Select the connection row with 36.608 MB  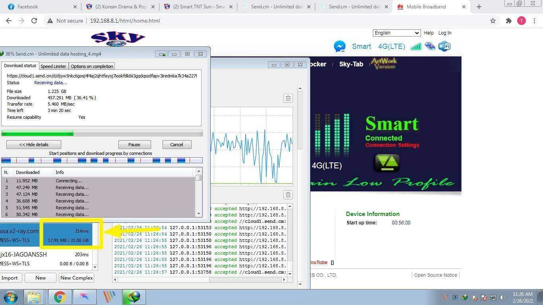click(99, 201)
